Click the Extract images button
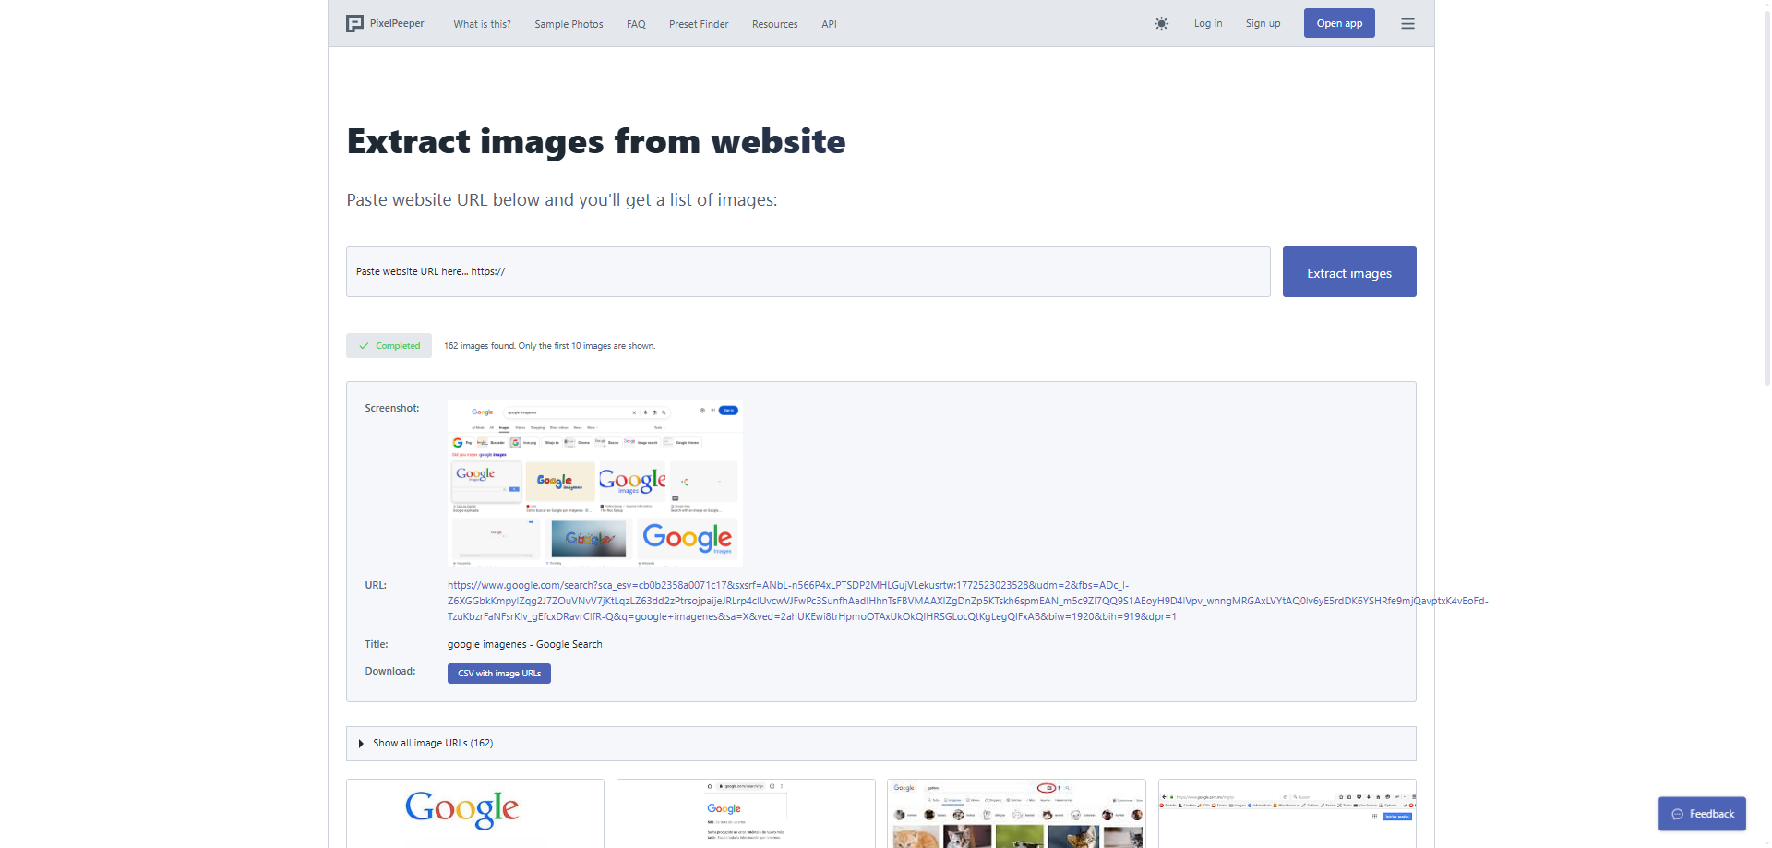The image size is (1772, 848). click(1348, 272)
